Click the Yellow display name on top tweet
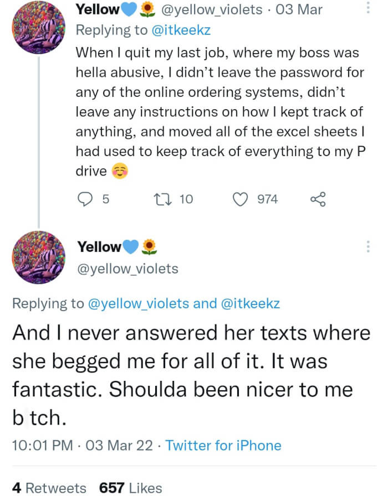This screenshot has height=501, width=388. click(x=98, y=9)
